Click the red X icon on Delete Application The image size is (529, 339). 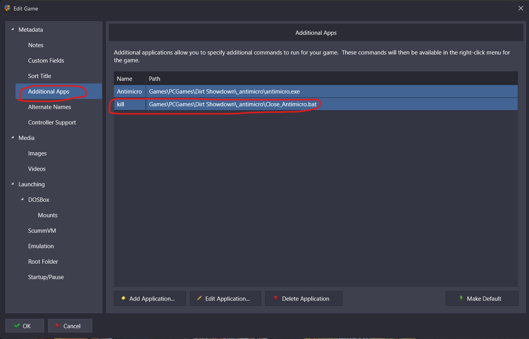276,298
